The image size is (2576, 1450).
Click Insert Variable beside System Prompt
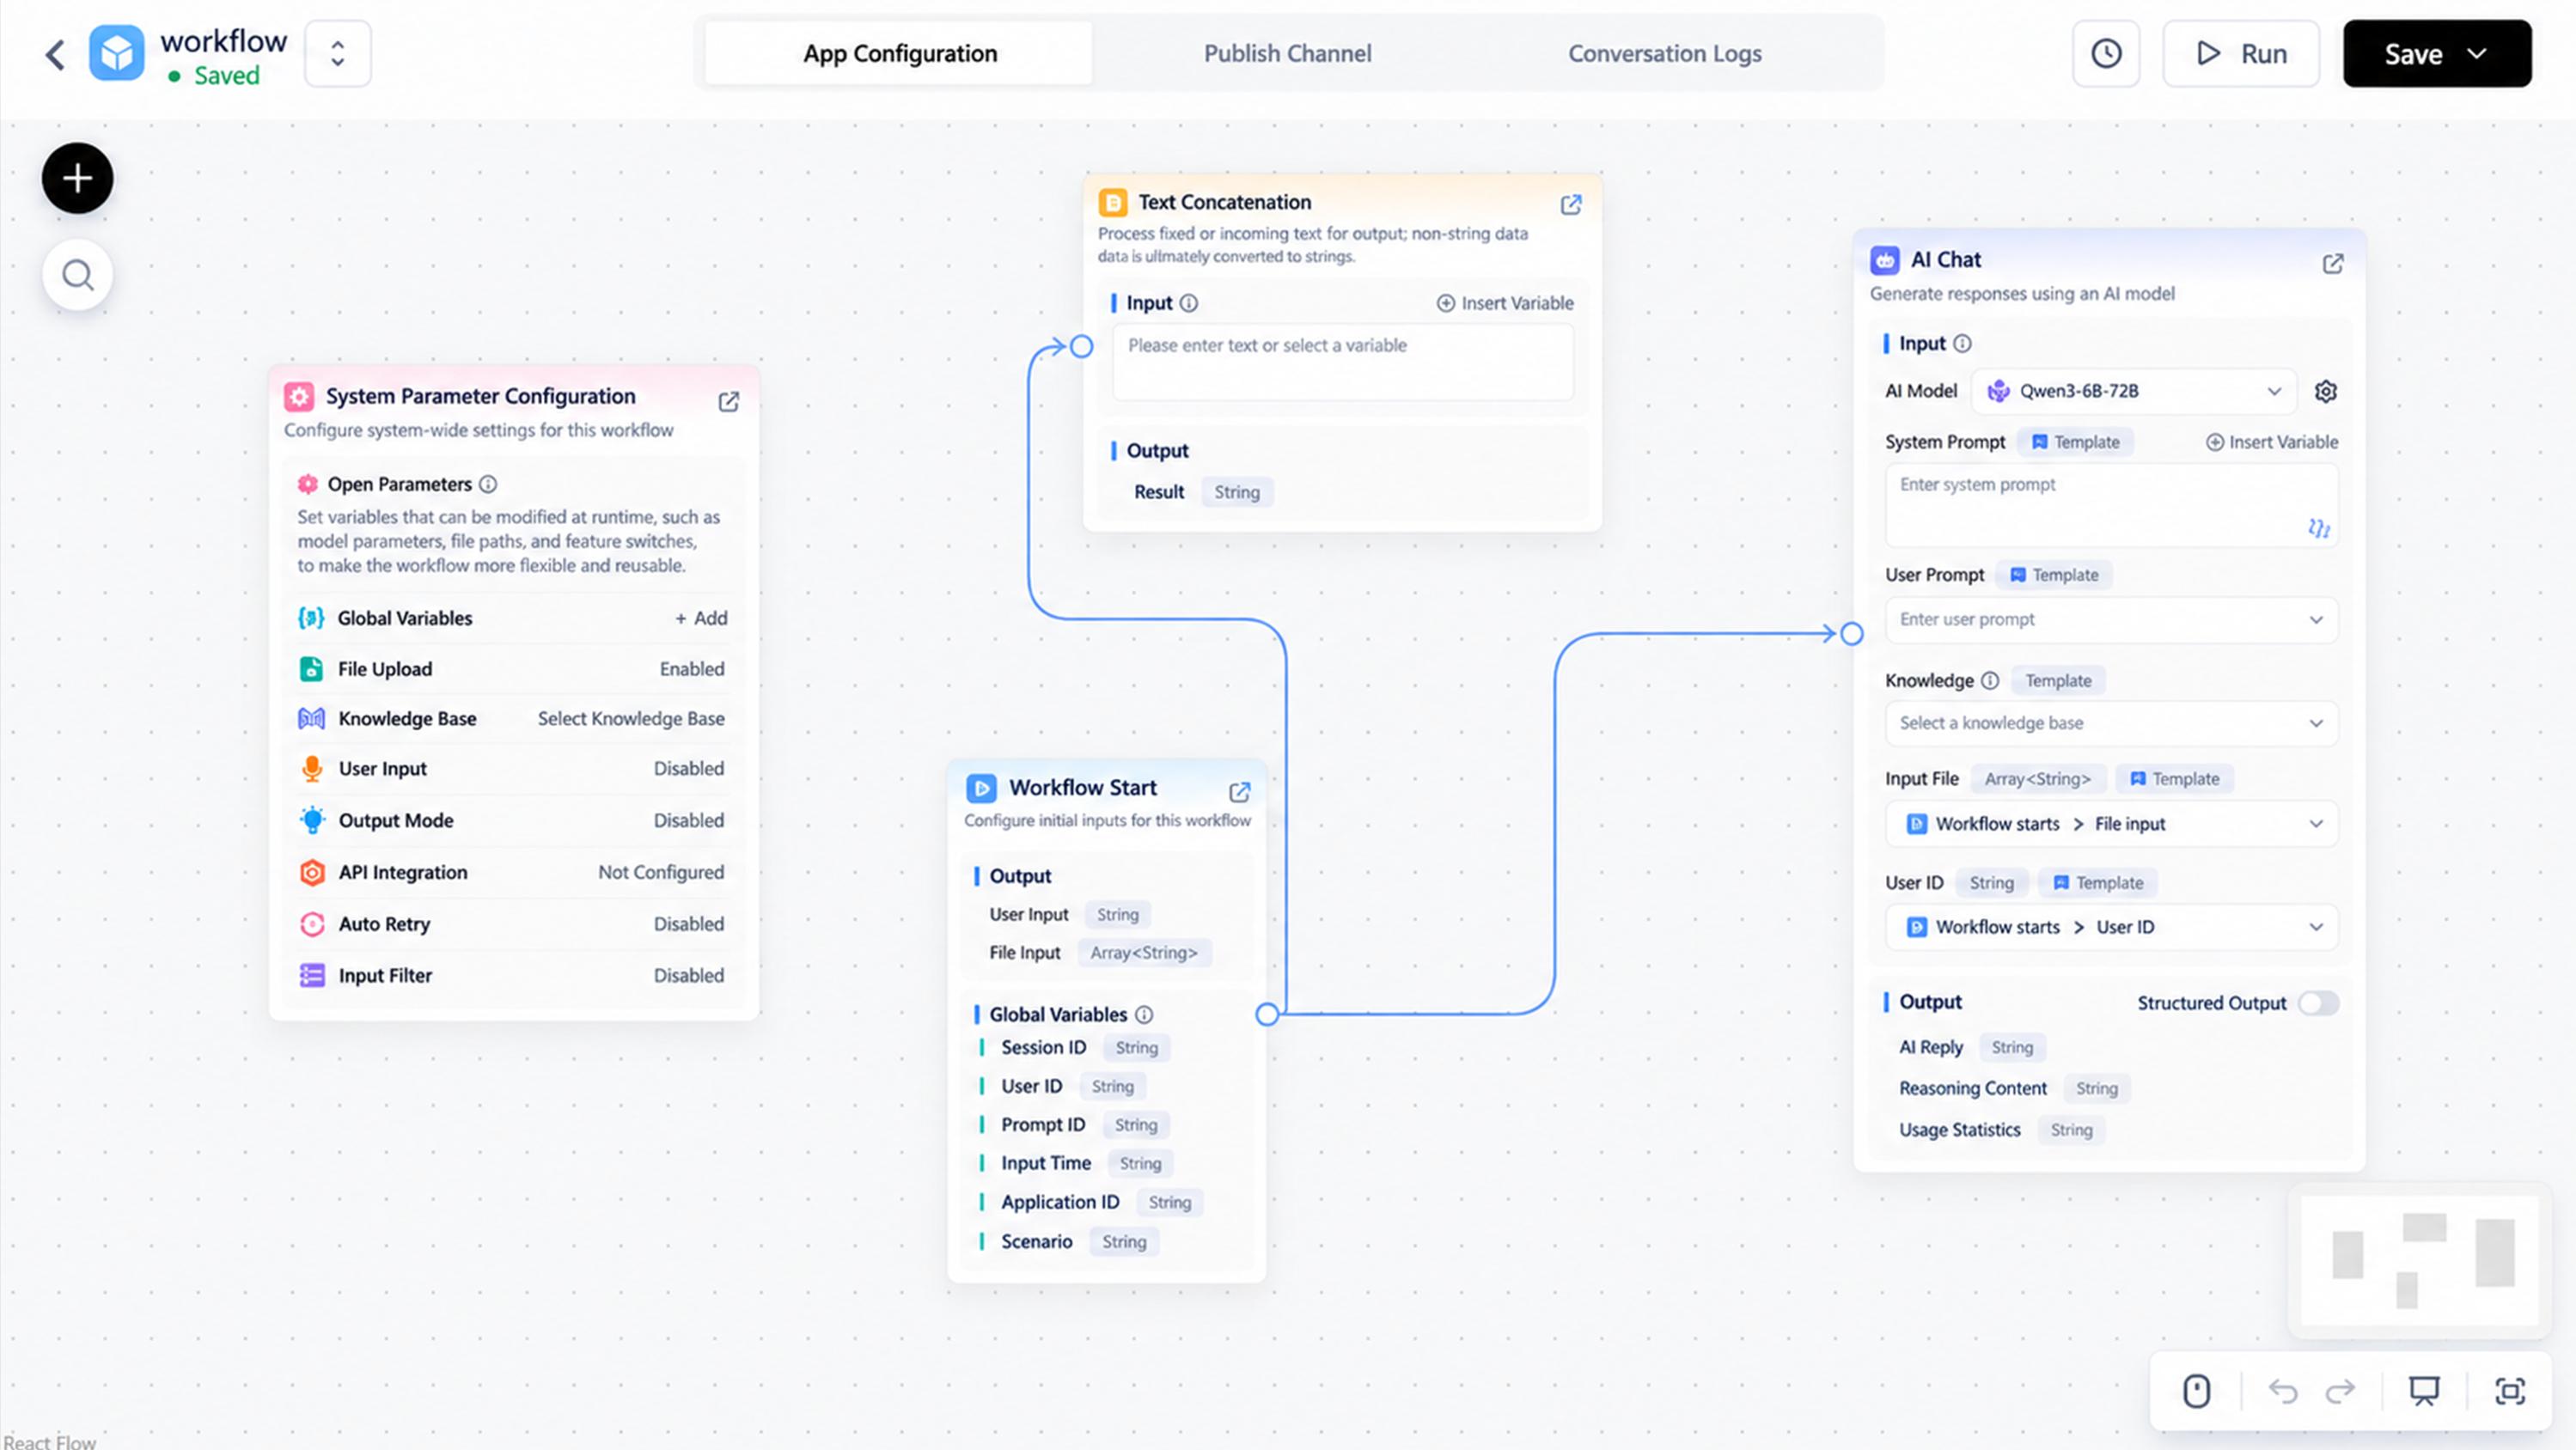(2272, 442)
